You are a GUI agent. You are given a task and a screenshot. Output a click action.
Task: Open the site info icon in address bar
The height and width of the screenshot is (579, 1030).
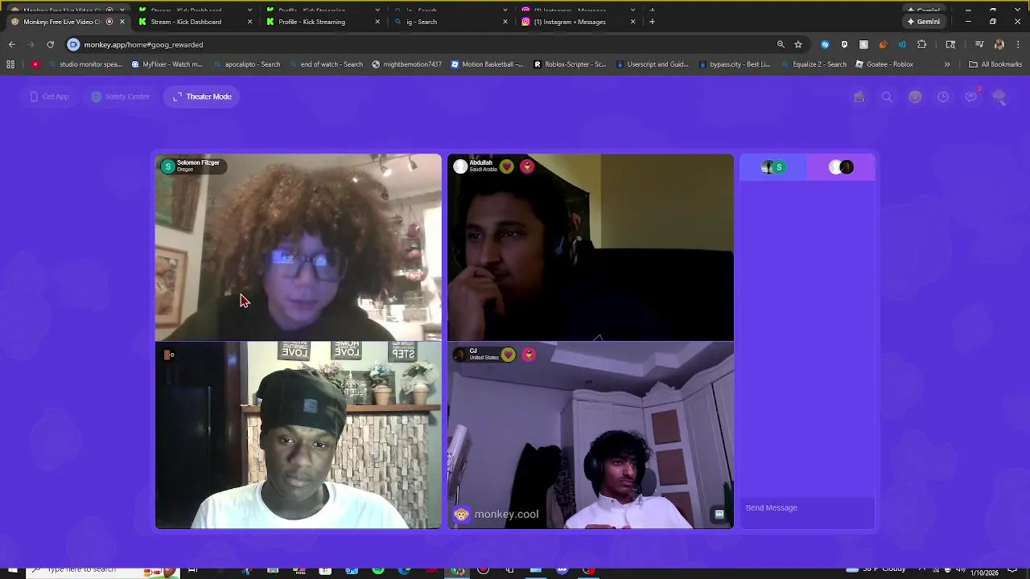[x=73, y=44]
